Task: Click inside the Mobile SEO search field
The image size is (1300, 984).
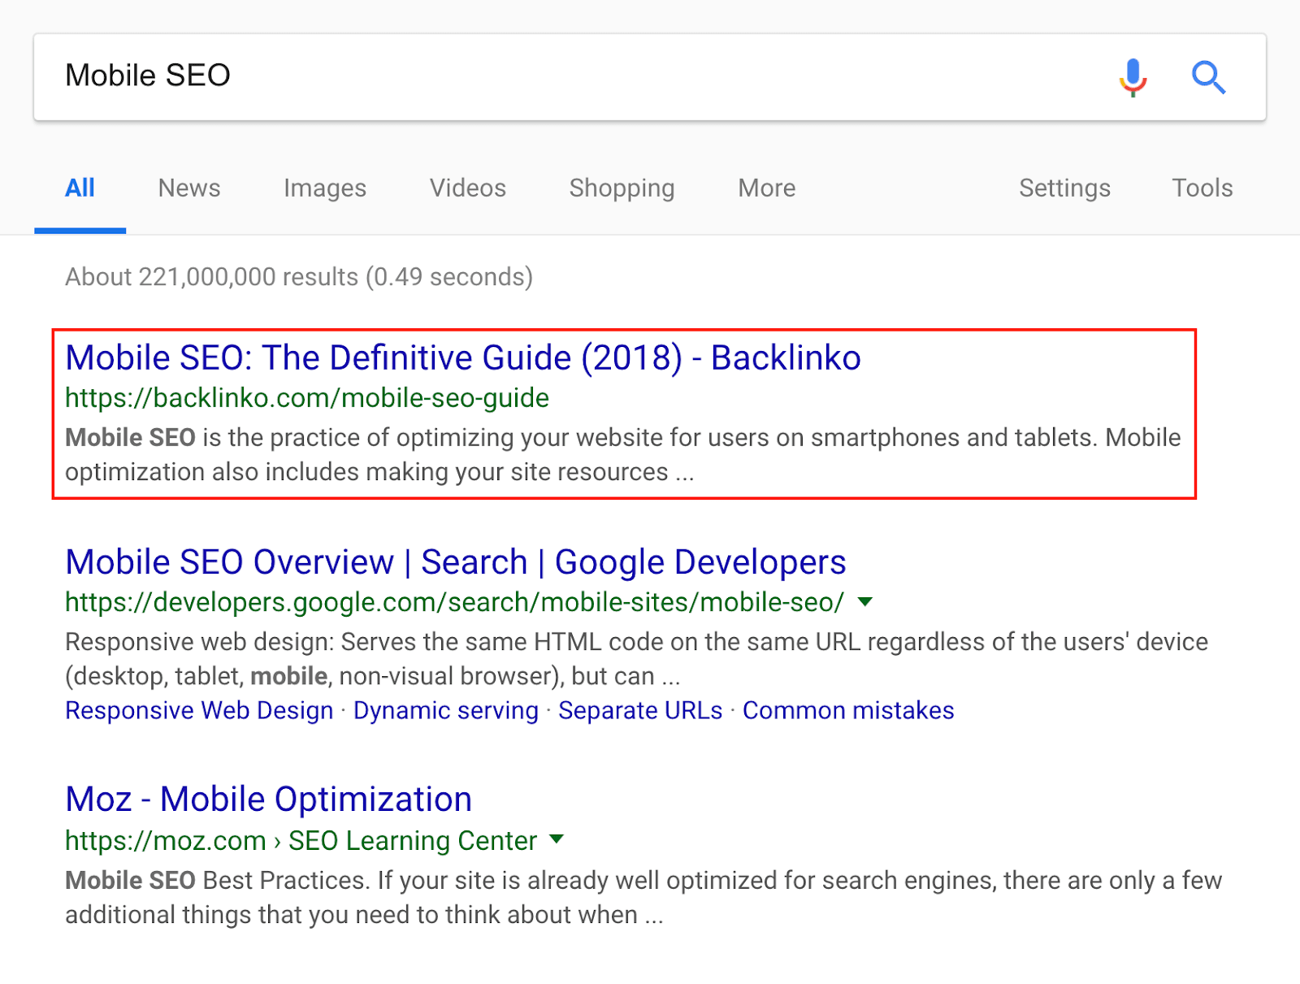Action: tap(569, 76)
